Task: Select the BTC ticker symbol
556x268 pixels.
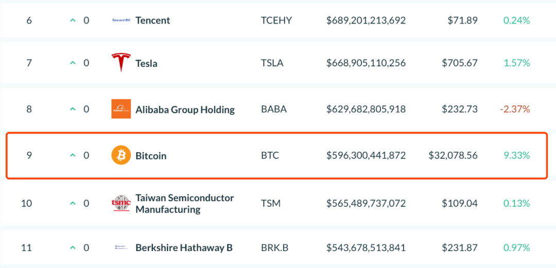Action: click(x=270, y=155)
